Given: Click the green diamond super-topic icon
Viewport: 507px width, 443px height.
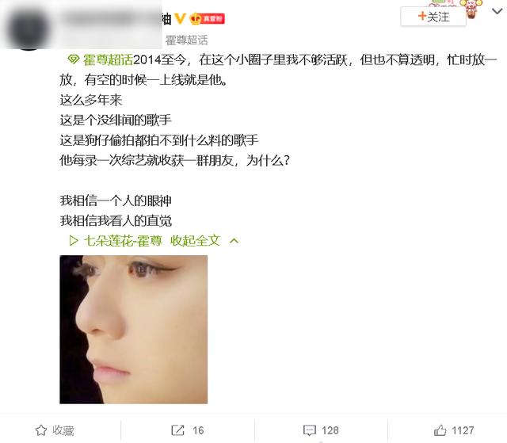Looking at the screenshot, I should click(x=74, y=59).
